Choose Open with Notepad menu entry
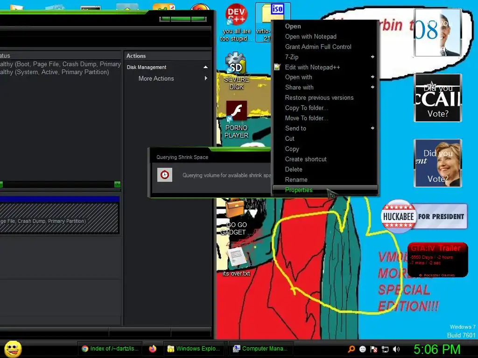The height and width of the screenshot is (358, 478). tap(325, 36)
